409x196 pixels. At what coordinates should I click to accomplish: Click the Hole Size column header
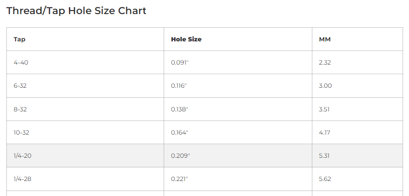[x=186, y=39]
